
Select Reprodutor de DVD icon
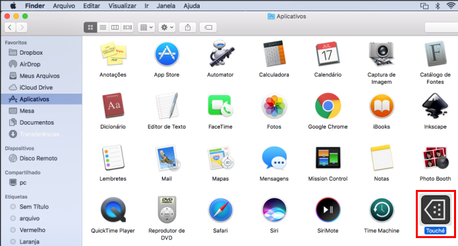point(167,210)
